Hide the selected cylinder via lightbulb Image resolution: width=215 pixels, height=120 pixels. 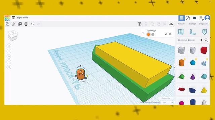(x=170, y=34)
